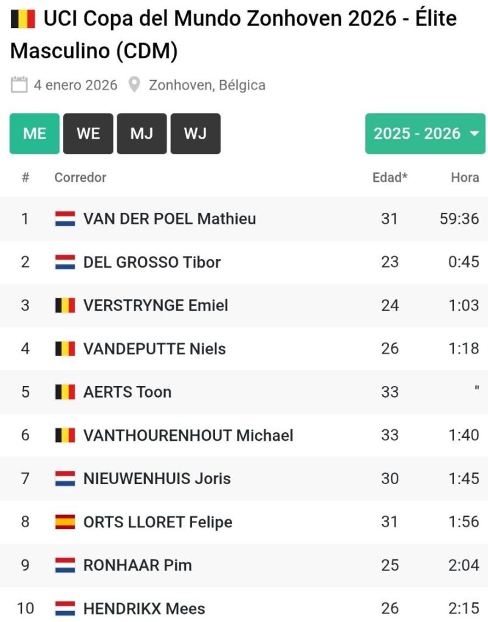
Task: Open the 2025 - 2026 season dropdown
Action: click(x=425, y=134)
